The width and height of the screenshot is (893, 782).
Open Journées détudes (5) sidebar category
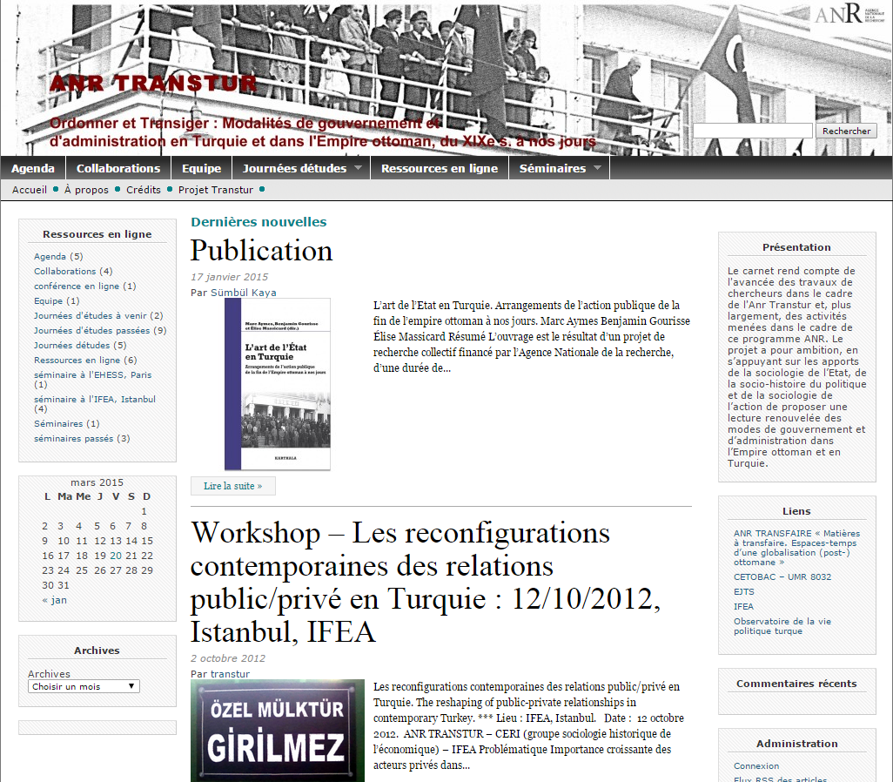point(71,346)
